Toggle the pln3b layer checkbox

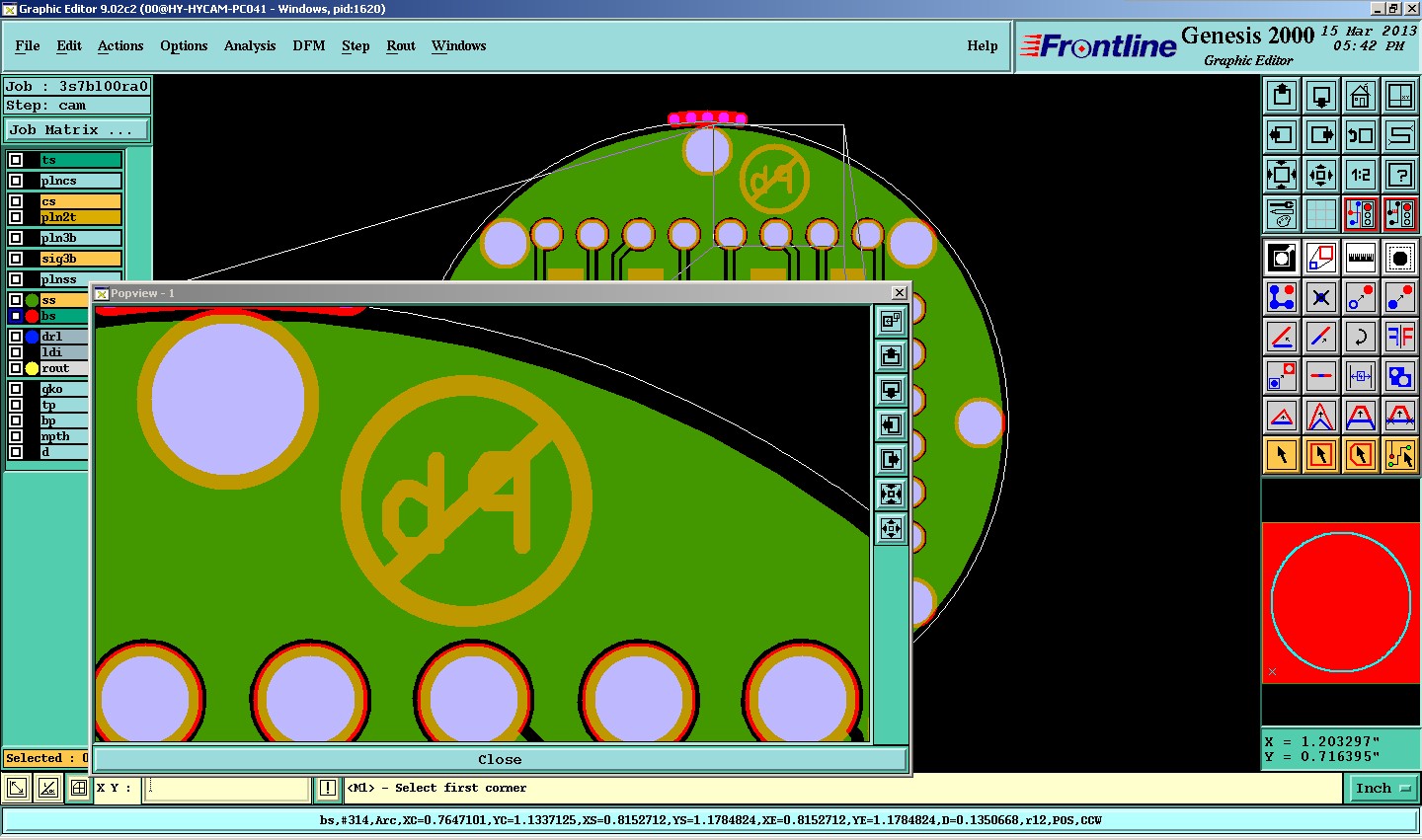click(16, 238)
